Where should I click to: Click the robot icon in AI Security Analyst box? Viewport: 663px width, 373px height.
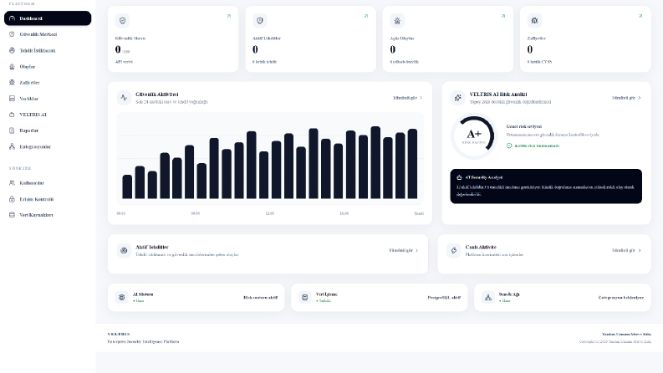pos(459,177)
